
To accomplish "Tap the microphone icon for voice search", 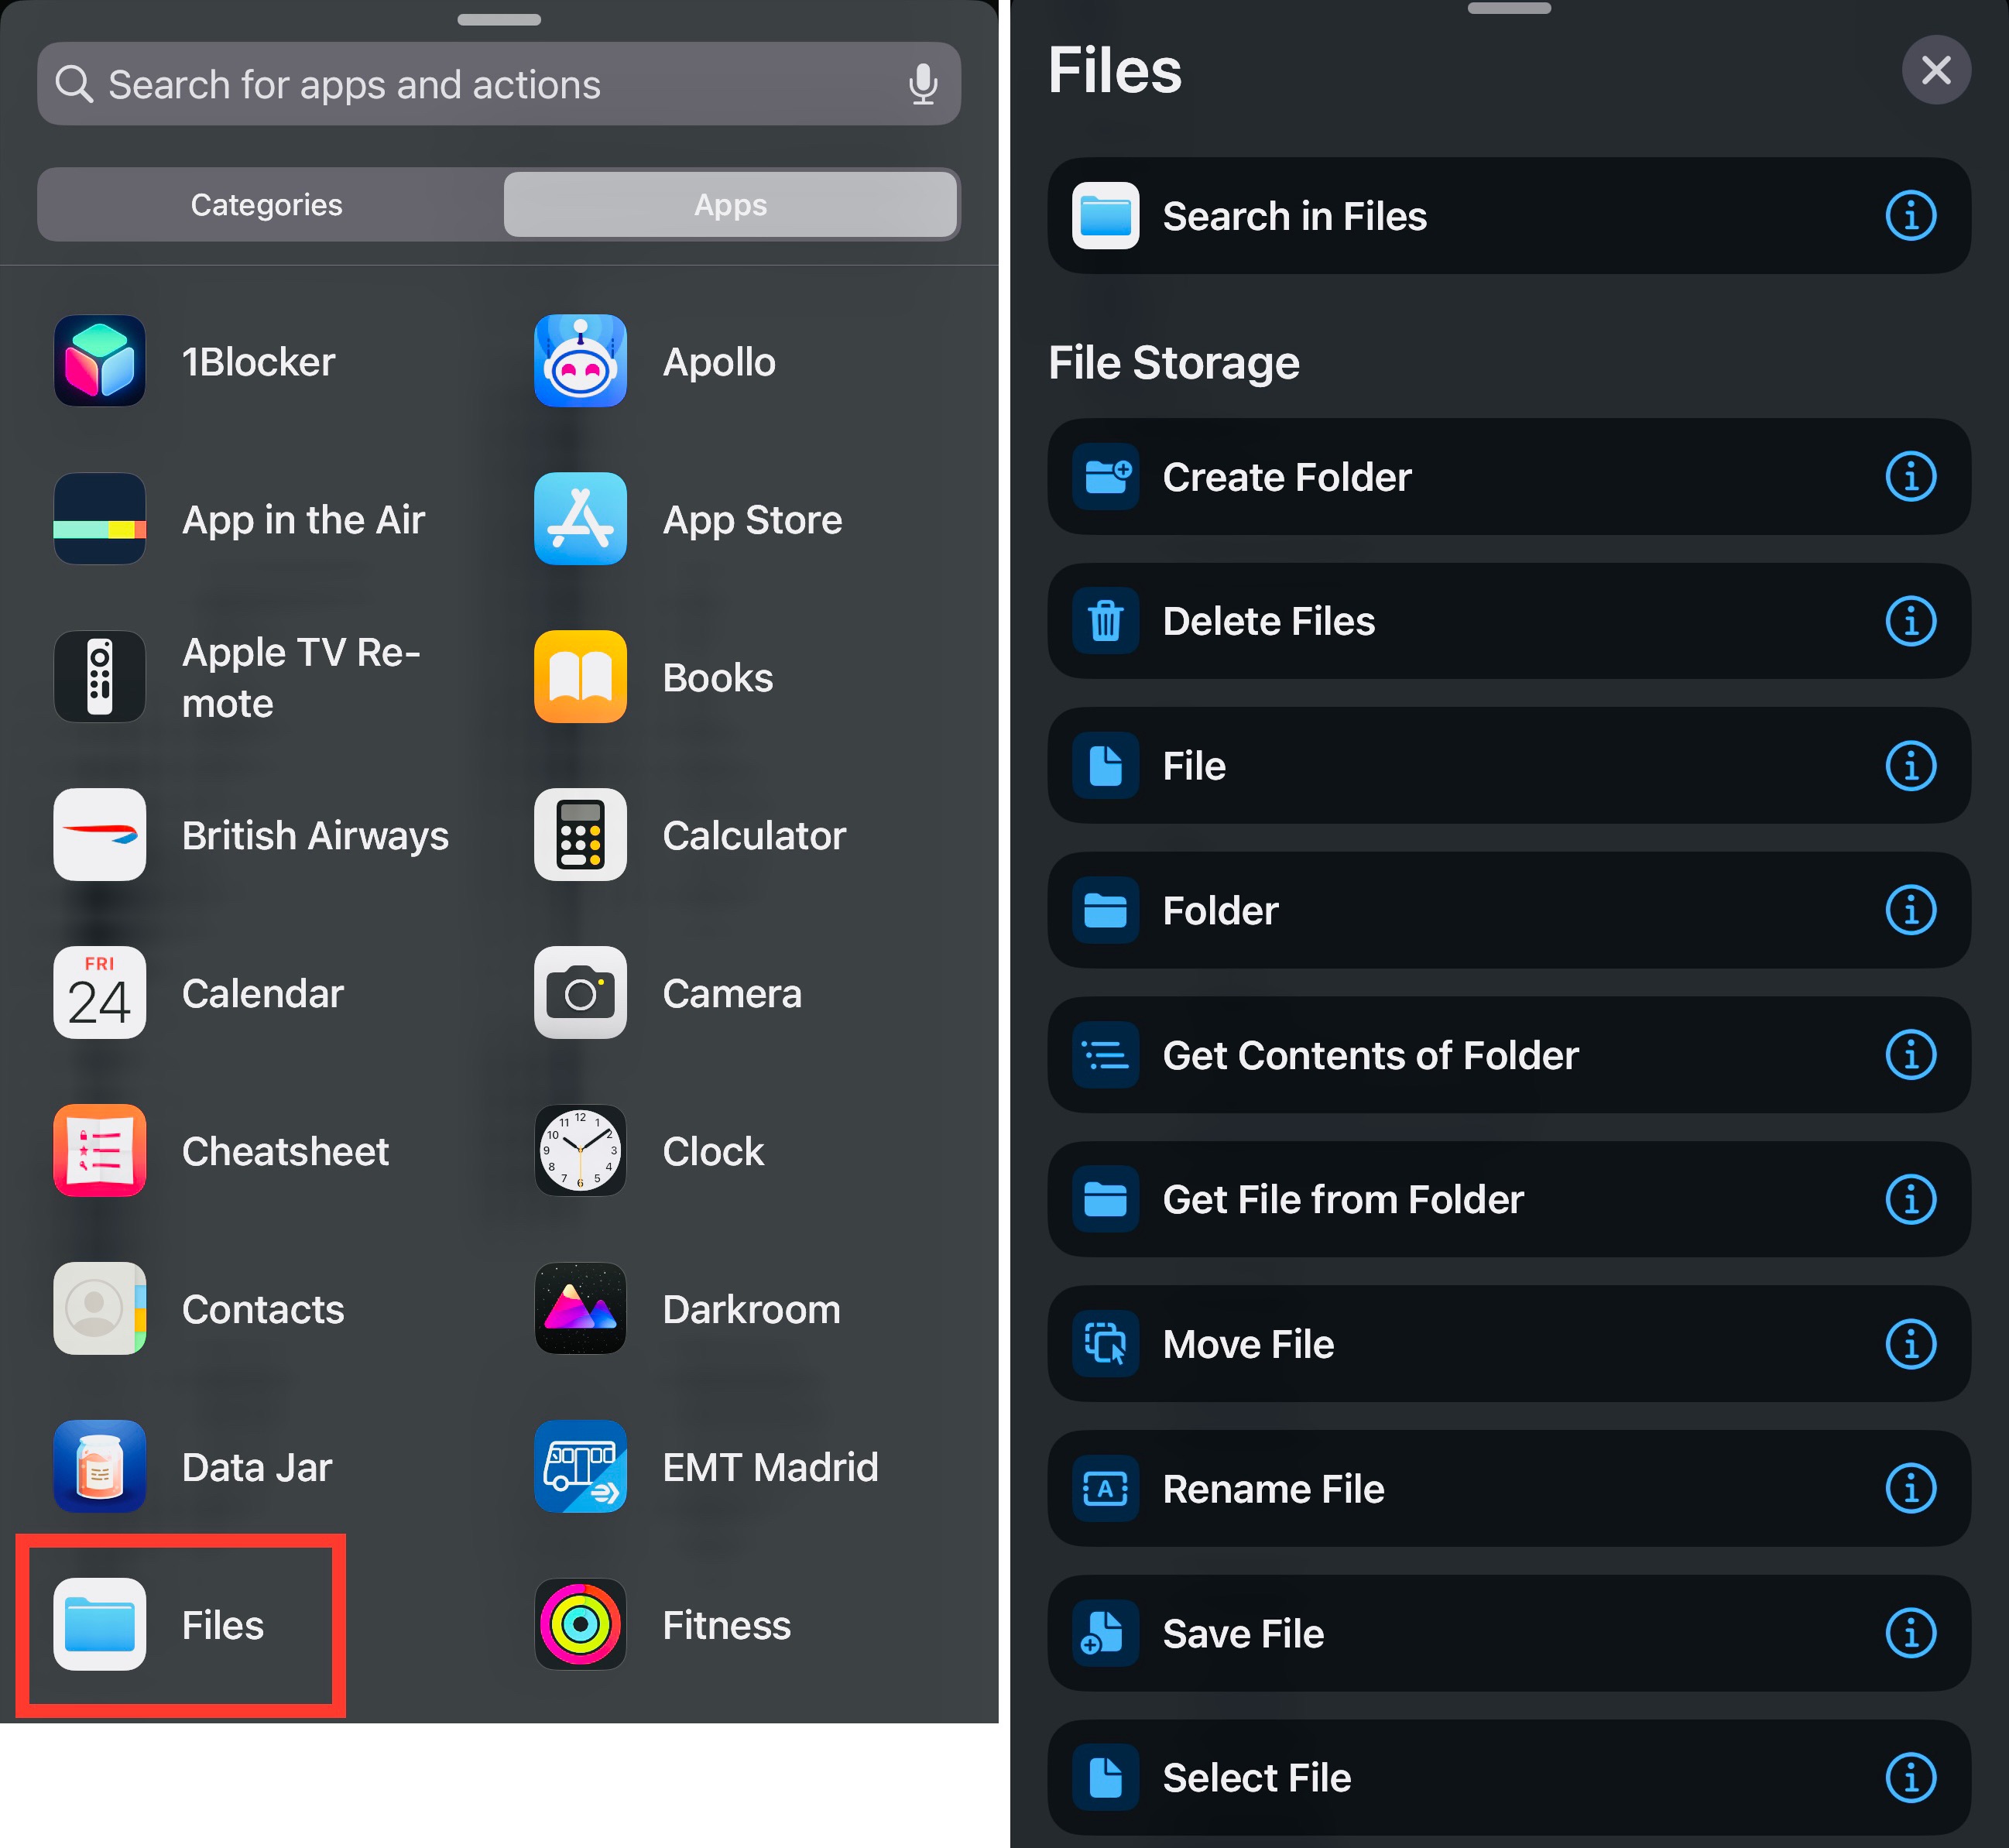I will 923,84.
